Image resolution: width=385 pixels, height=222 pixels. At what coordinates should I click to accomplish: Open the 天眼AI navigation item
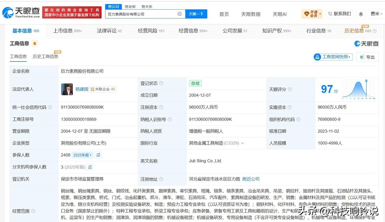(280, 14)
